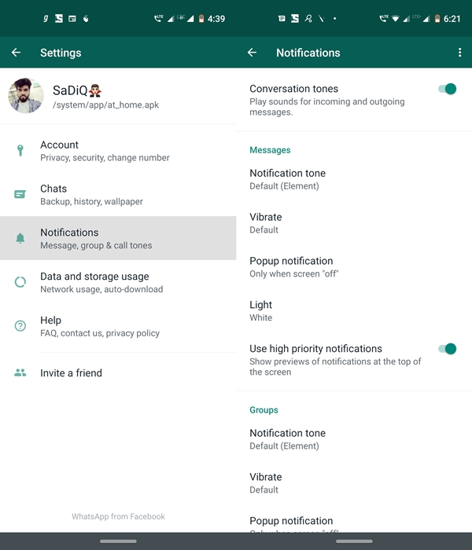Tap the 4:39 clock in status bar
The width and height of the screenshot is (472, 550).
coord(216,19)
